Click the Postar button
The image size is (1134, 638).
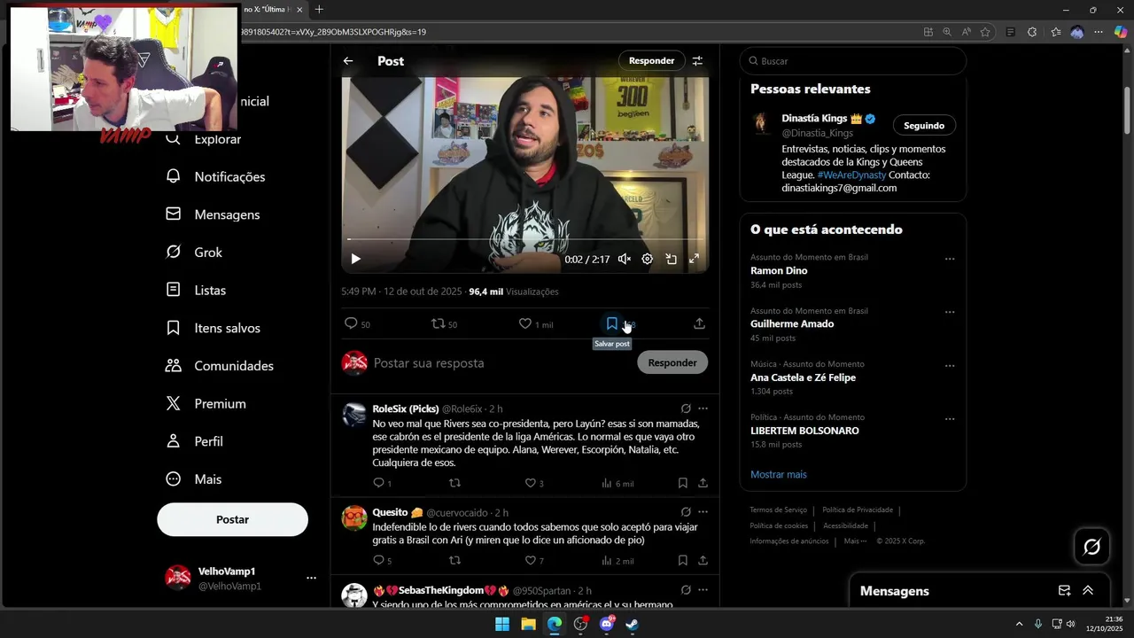point(232,519)
